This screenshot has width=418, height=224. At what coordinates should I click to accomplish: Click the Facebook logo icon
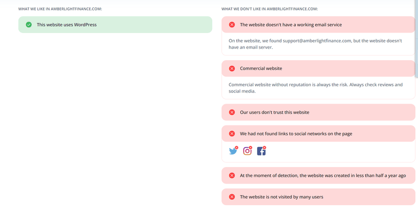261,151
